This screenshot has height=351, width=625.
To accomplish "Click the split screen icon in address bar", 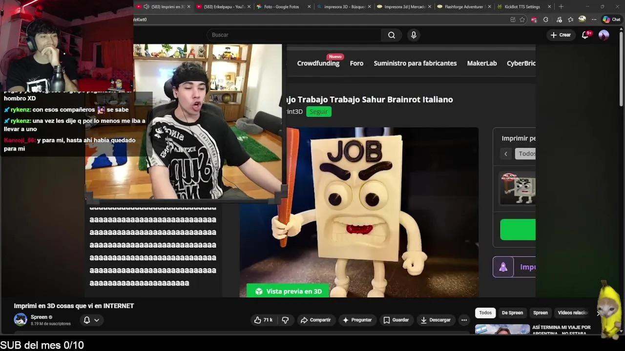I will 513,19.
